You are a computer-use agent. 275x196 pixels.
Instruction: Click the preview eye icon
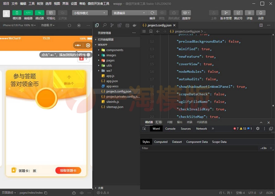point(162,13)
